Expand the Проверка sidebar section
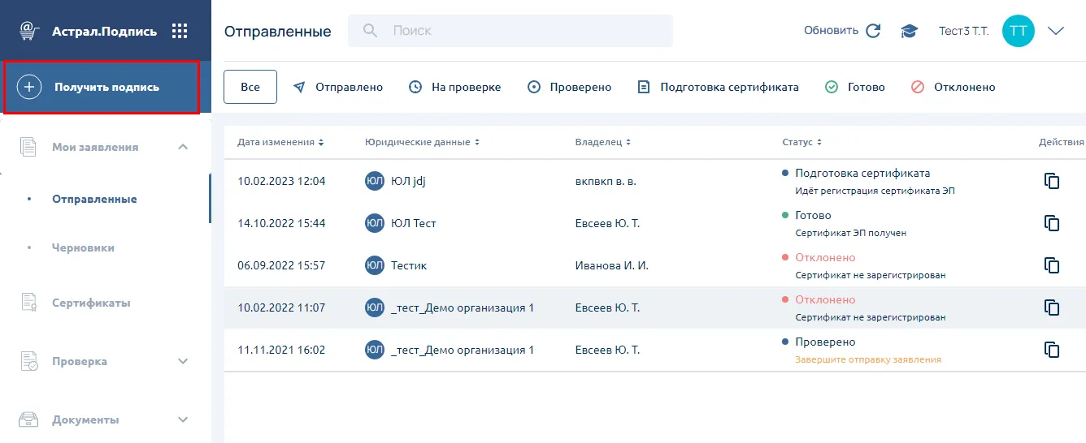 click(x=183, y=361)
